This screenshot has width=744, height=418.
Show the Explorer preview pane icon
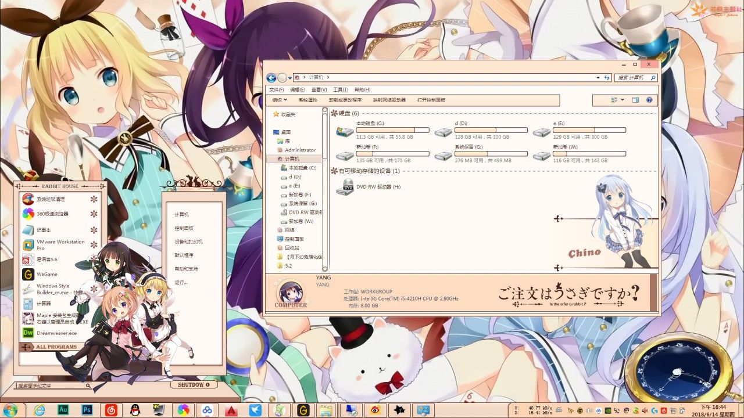coord(635,100)
